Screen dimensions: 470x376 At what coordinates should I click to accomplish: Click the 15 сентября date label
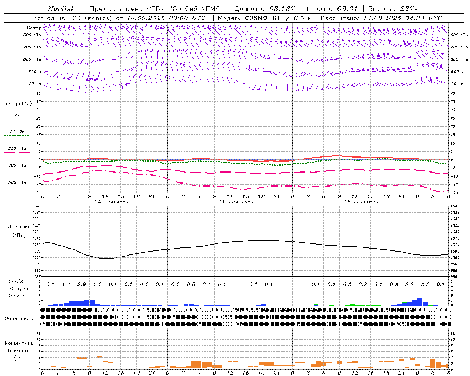point(236,202)
